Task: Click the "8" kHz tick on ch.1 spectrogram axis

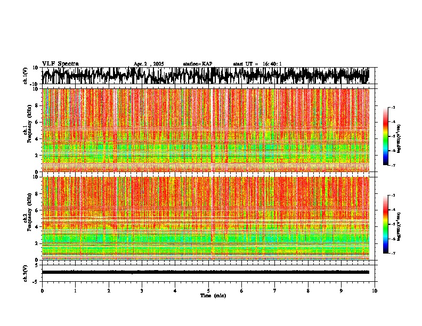Action: (x=37, y=105)
